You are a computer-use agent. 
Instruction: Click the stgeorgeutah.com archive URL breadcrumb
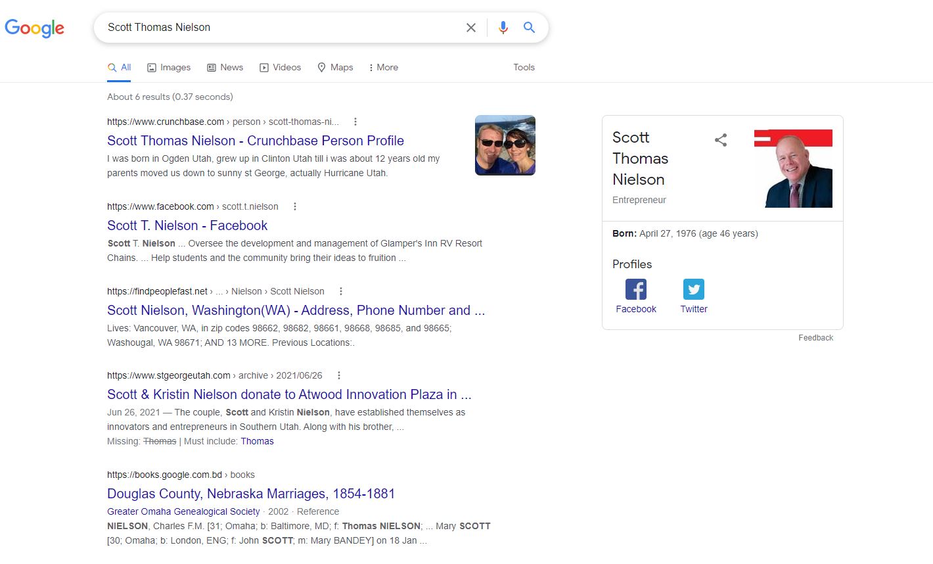coord(215,375)
